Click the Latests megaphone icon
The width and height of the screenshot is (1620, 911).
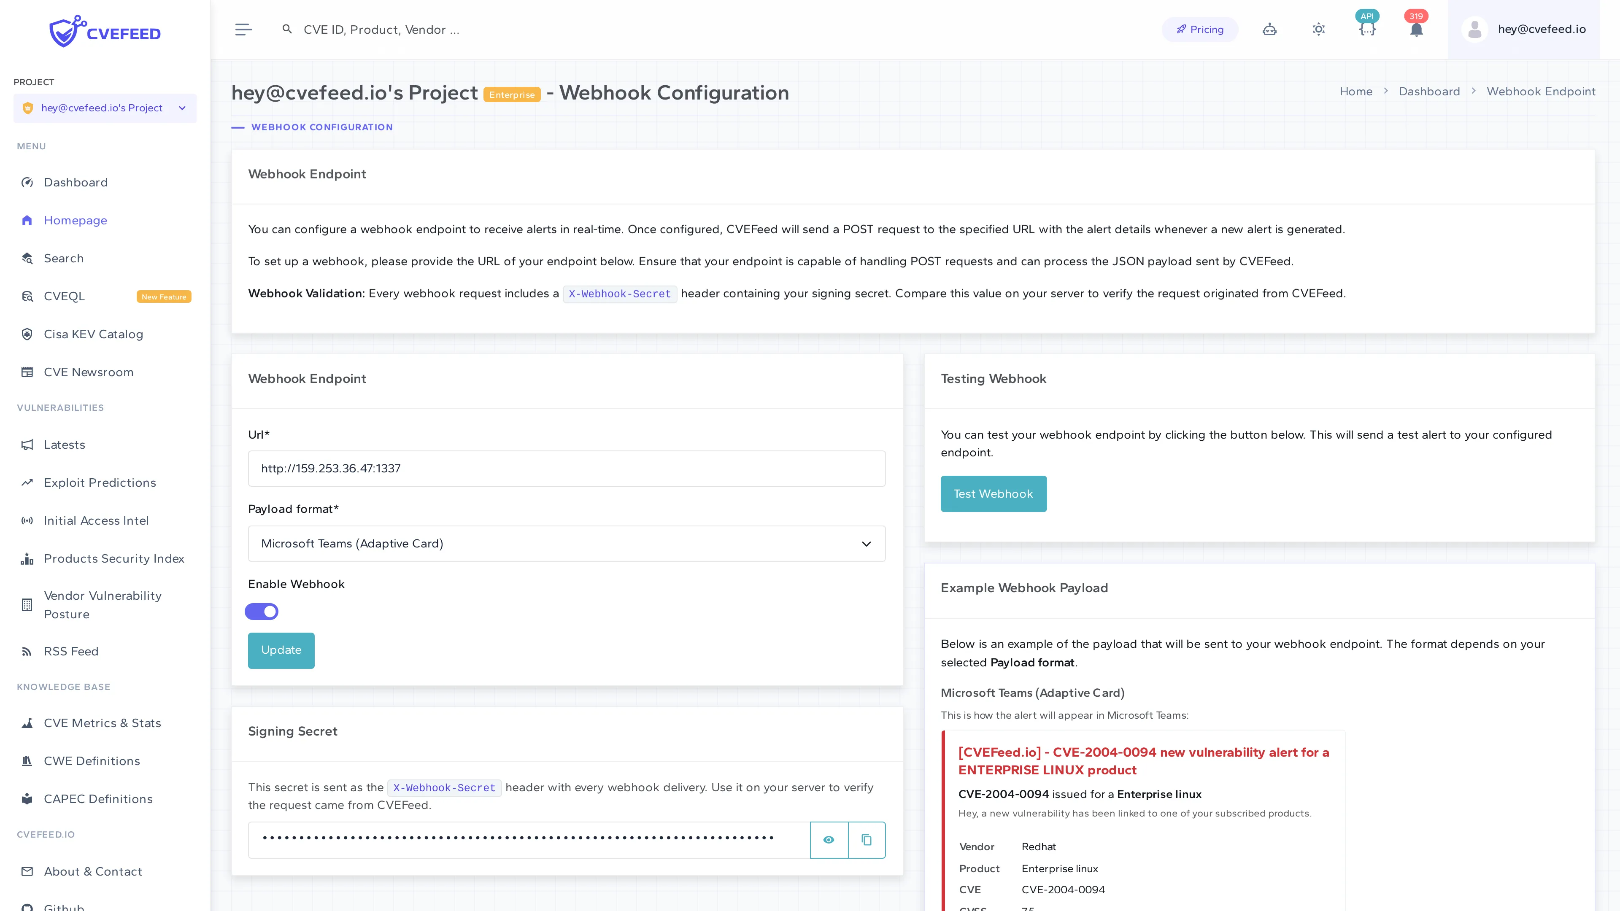[27, 445]
